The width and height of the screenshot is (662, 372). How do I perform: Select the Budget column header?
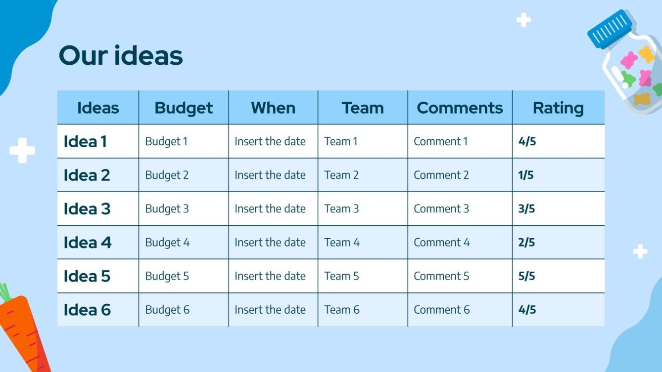184,108
